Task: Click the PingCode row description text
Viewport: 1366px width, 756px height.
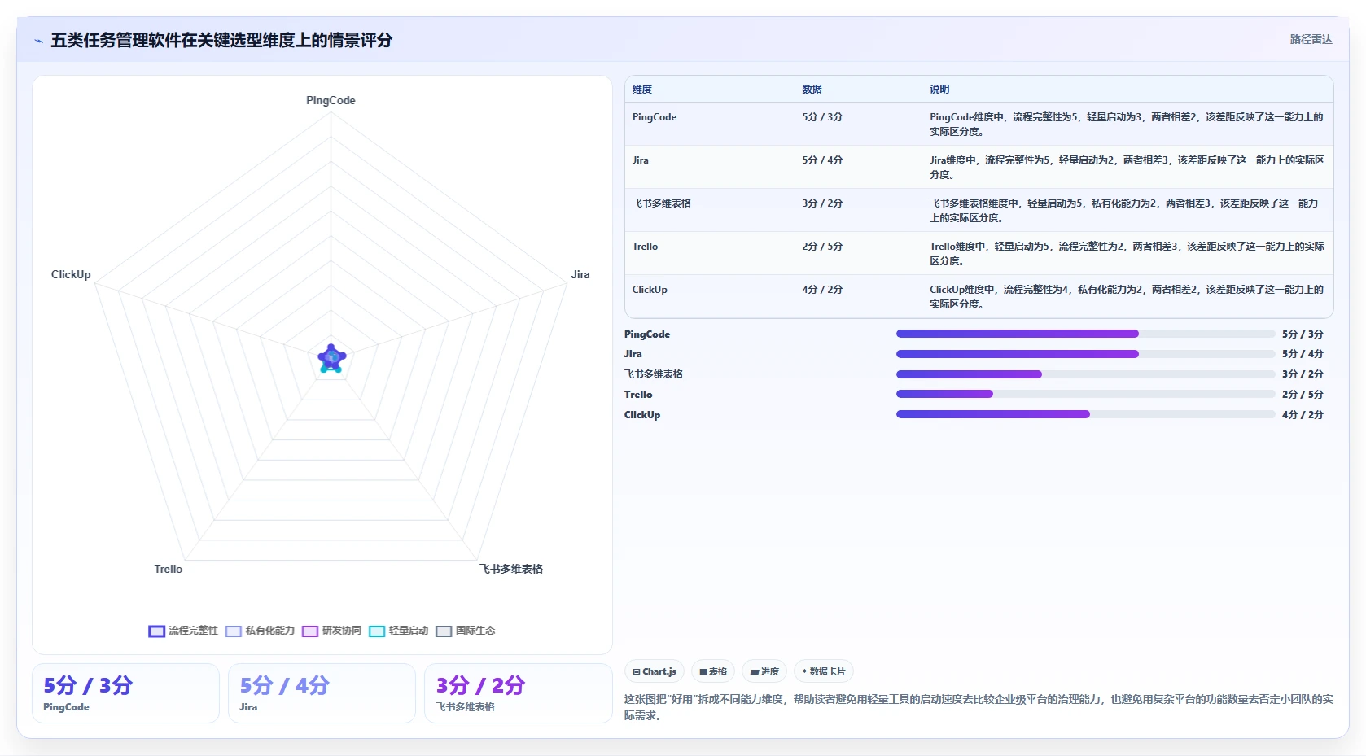Action: pyautogui.click(x=1127, y=125)
